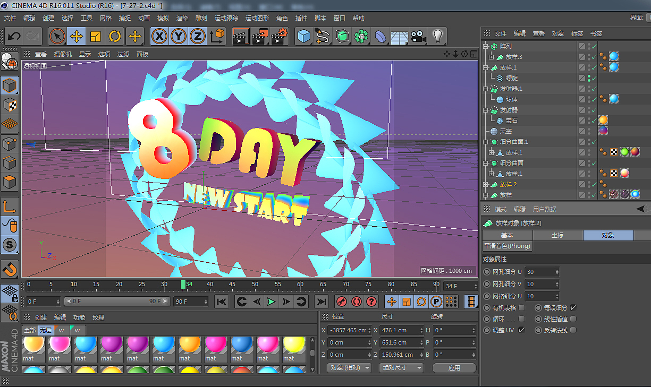Click the 平滑着色(Phong) button
This screenshot has height=387, width=651.
pyautogui.click(x=508, y=246)
